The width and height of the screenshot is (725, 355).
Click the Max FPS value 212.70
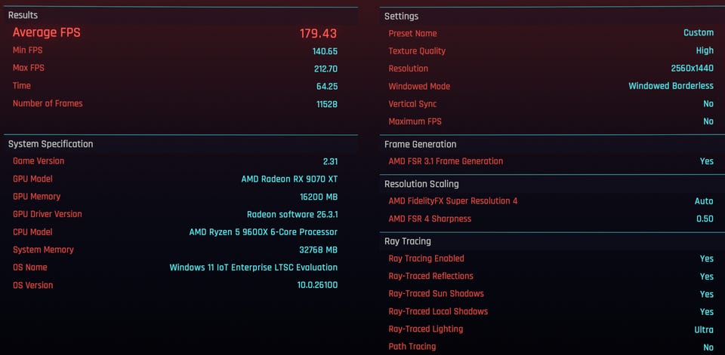pos(325,69)
